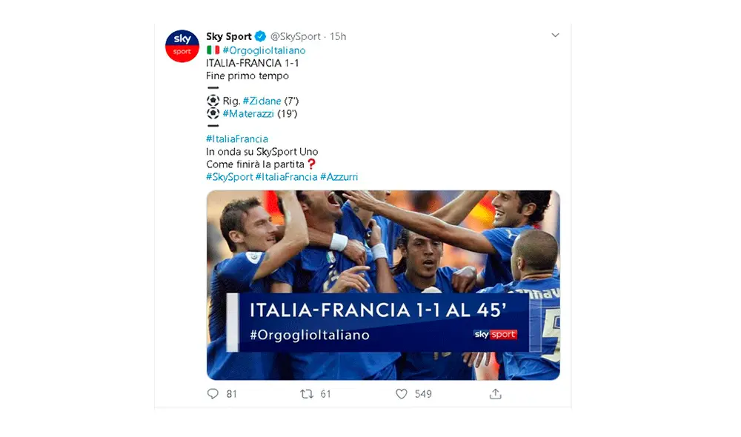Click the reply speech bubble icon
The image size is (741, 437).
(213, 394)
